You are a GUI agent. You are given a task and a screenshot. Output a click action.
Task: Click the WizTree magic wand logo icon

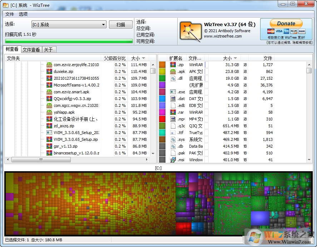(x=190, y=31)
